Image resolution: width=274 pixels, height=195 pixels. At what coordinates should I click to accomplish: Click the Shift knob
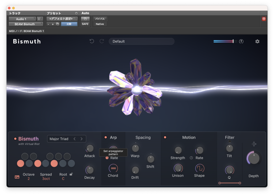[x=151, y=159]
